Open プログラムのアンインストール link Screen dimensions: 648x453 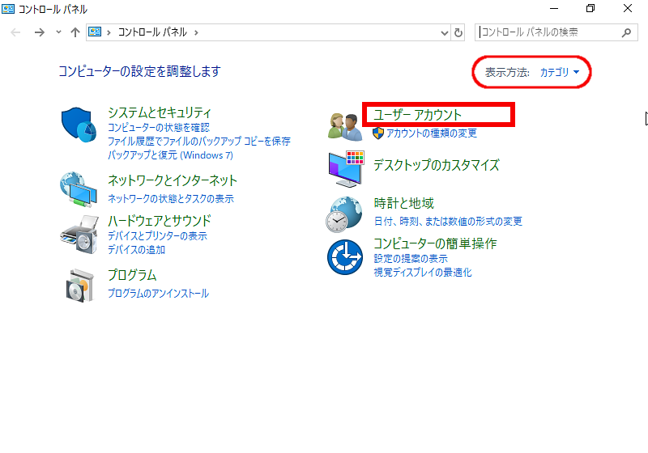(158, 294)
